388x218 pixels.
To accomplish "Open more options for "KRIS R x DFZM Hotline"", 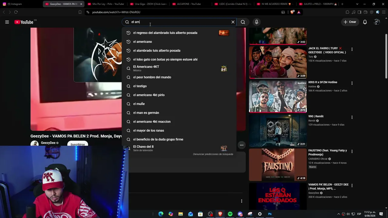I will click(352, 83).
